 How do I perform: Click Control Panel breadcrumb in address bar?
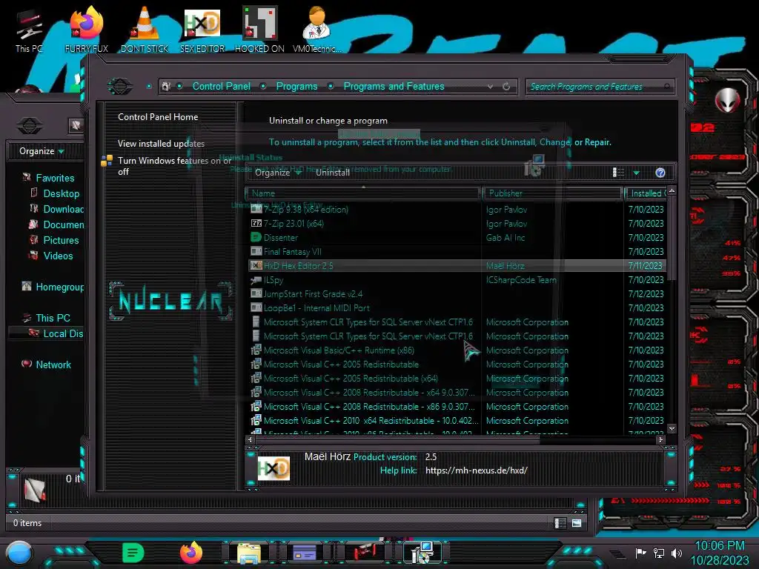[x=221, y=86]
